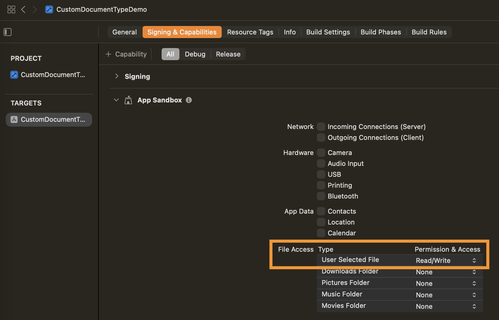Open Movies Folder permission dropdown
The height and width of the screenshot is (320, 499).
(446, 306)
